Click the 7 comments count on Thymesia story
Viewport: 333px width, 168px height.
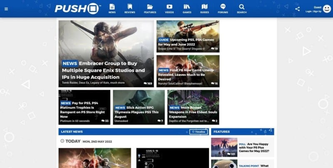160,121
